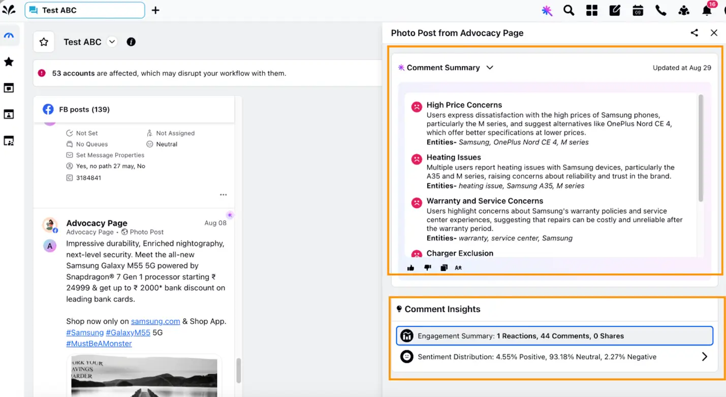Viewport: 726px width, 397px height.
Task: Open the Test ABC dropdown next to the title
Action: point(112,42)
